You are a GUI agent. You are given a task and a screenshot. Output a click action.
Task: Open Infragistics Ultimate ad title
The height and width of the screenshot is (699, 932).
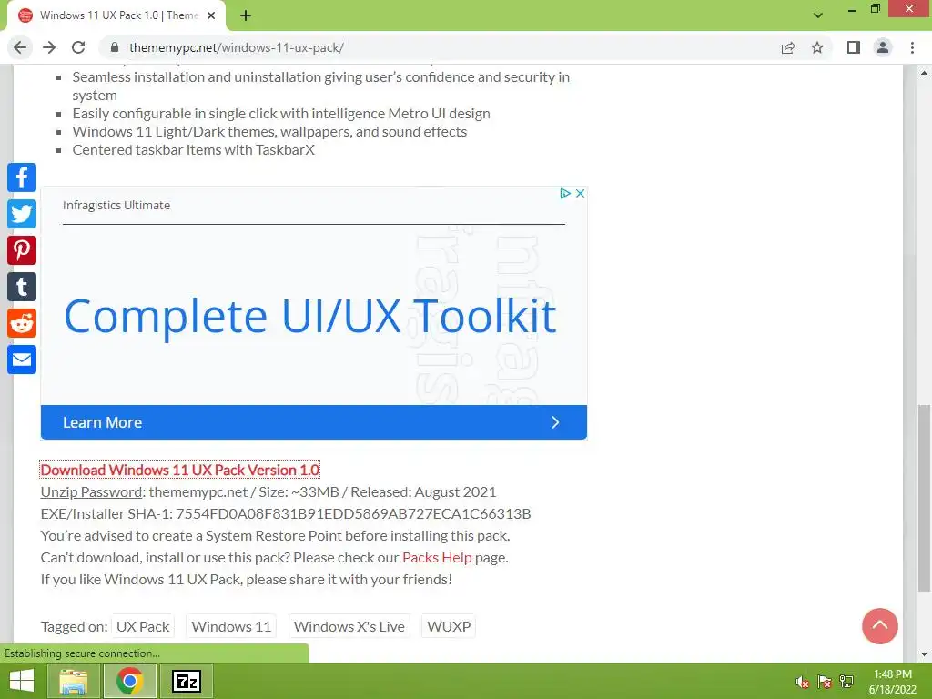click(116, 205)
